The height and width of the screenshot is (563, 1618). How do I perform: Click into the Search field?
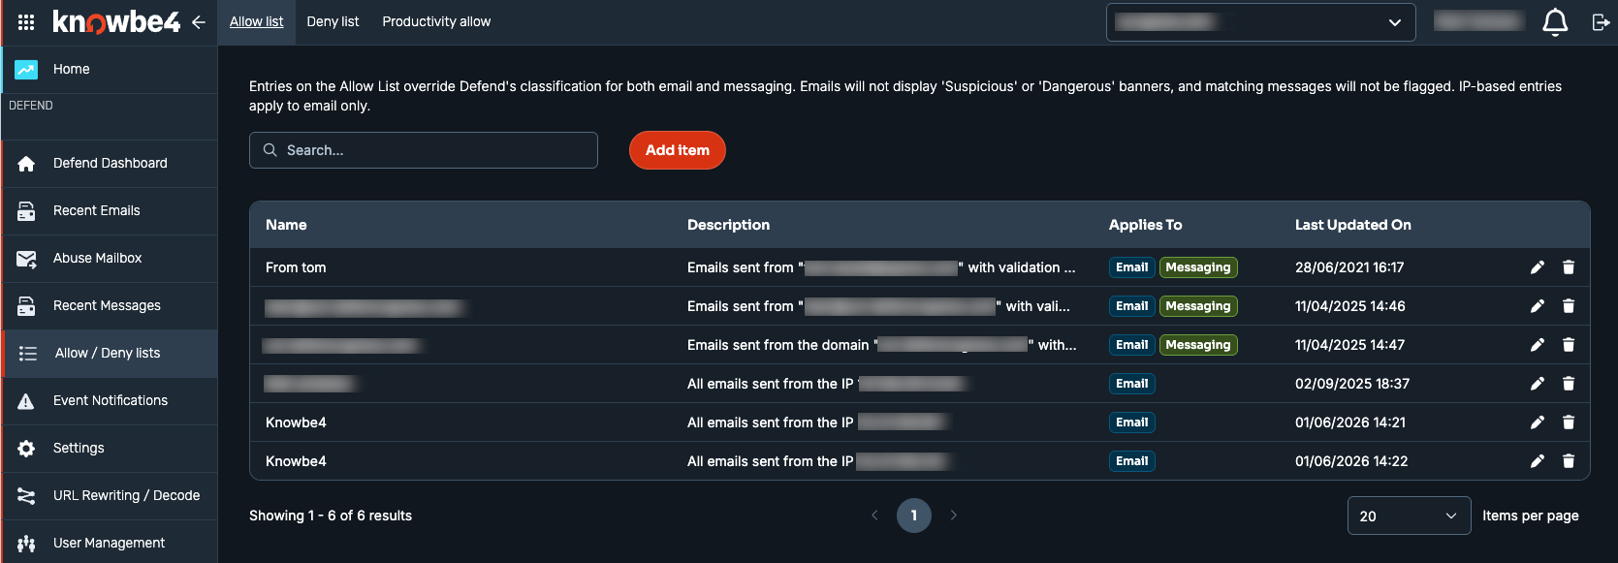click(x=424, y=150)
